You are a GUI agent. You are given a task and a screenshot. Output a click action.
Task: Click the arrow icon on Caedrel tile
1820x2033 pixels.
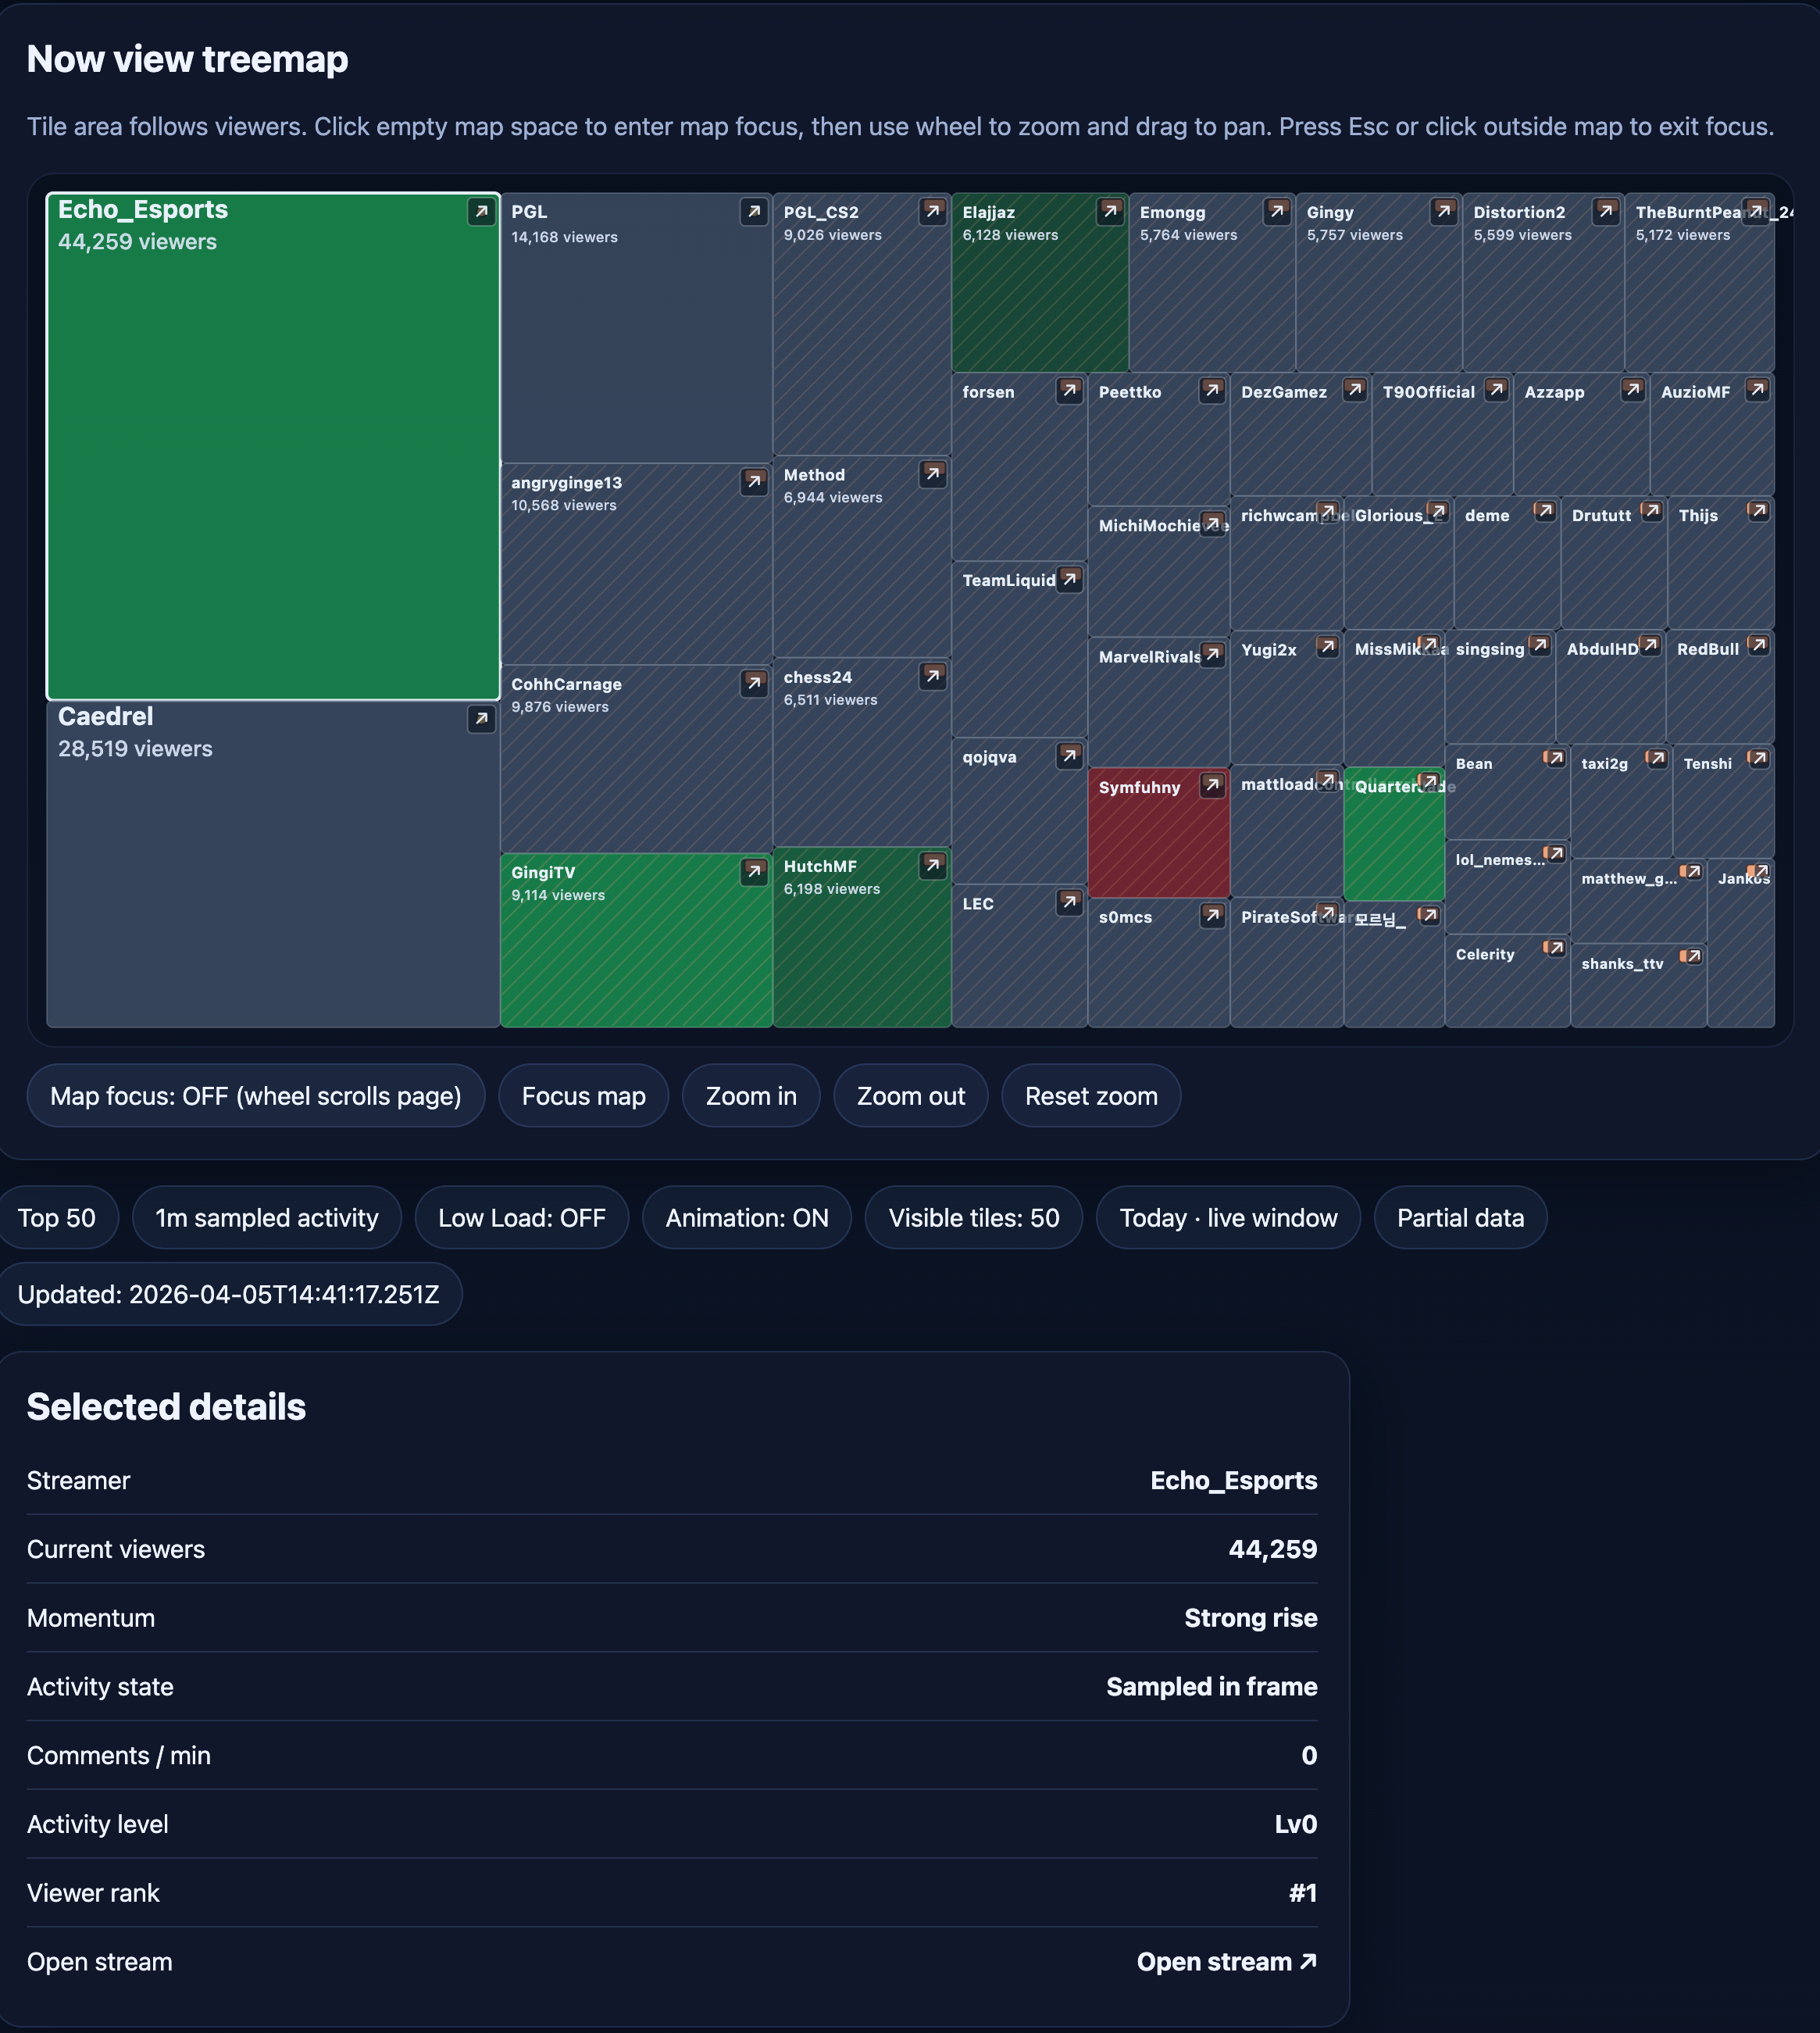(x=481, y=719)
